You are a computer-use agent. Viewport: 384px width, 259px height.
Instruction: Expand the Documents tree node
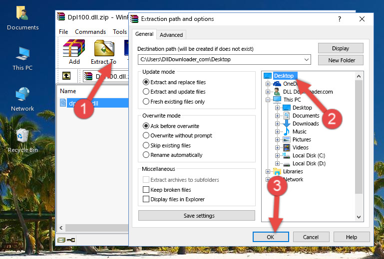click(x=277, y=116)
